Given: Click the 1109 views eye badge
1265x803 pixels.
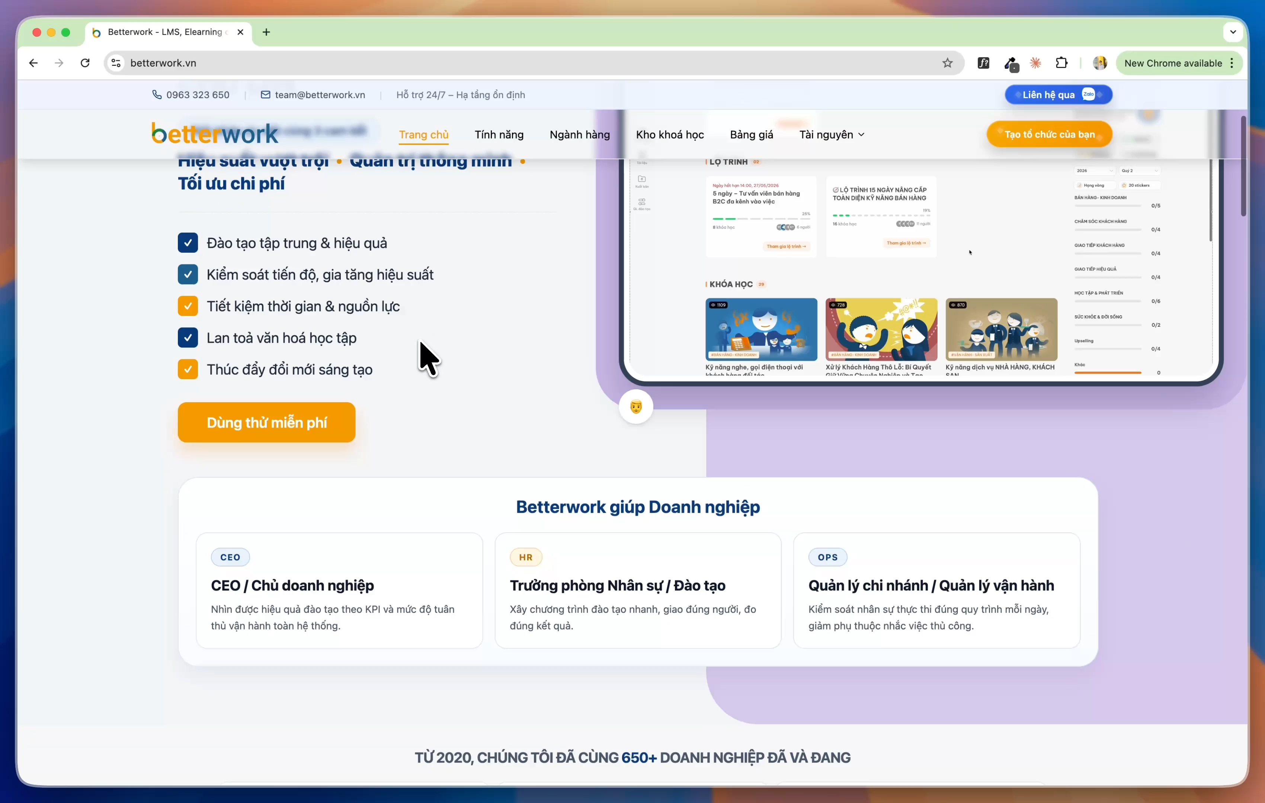Looking at the screenshot, I should coord(719,305).
